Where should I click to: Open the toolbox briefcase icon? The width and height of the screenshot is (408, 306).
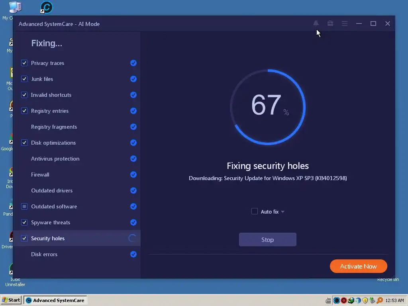[330, 24]
